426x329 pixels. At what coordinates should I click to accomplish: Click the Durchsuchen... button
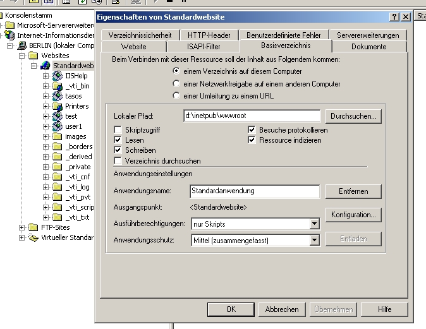click(353, 116)
